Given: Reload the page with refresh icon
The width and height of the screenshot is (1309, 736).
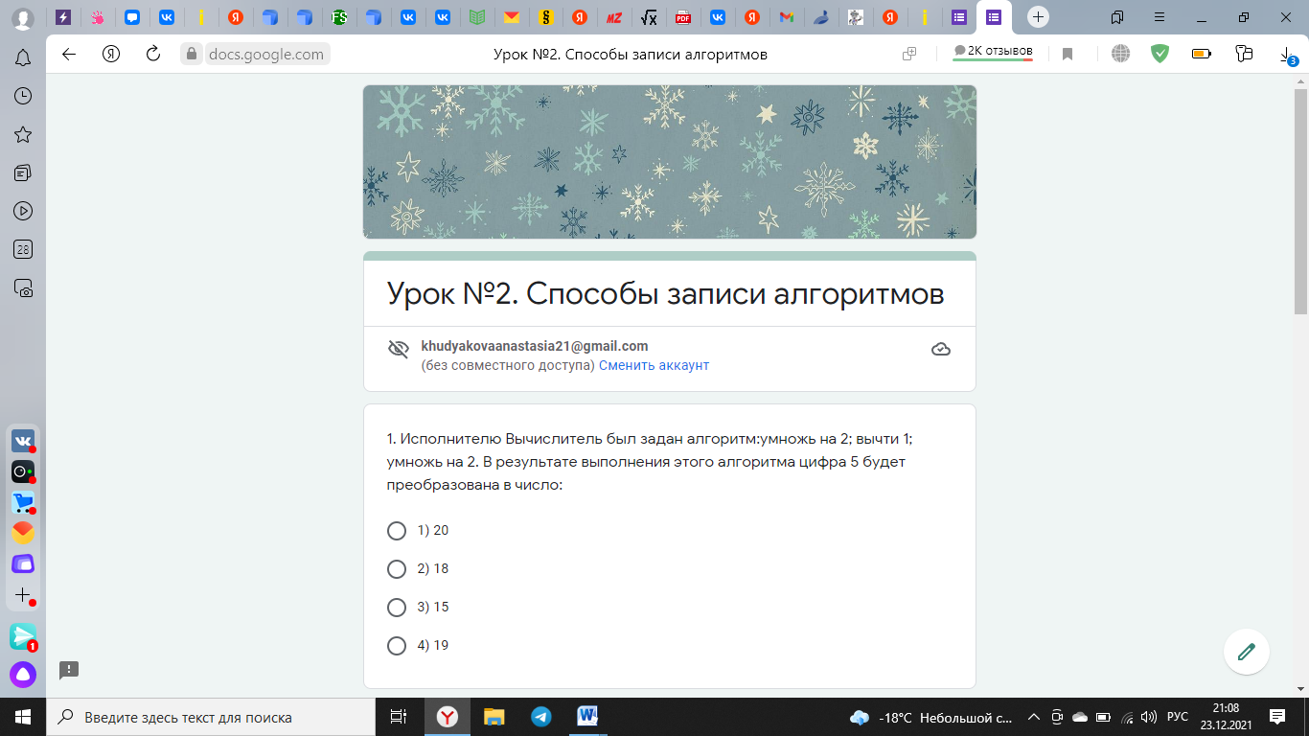Looking at the screenshot, I should coord(152,55).
